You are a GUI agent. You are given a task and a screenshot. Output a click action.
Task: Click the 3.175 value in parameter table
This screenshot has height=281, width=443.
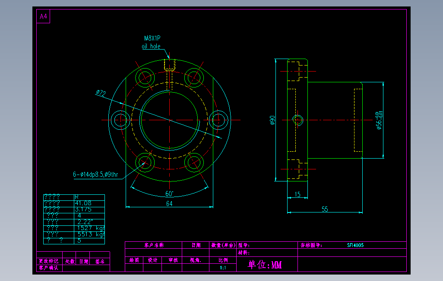pos(83,209)
